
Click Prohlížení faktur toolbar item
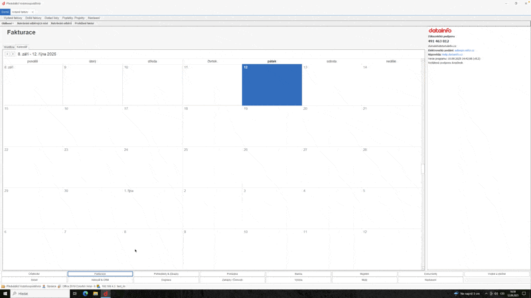(84, 23)
